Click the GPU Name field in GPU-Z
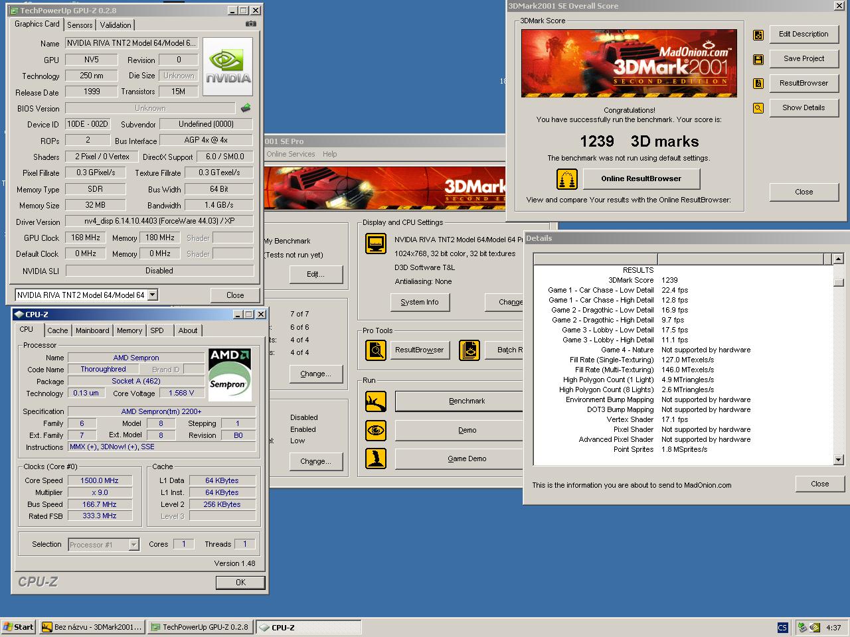The image size is (850, 637). 131,43
